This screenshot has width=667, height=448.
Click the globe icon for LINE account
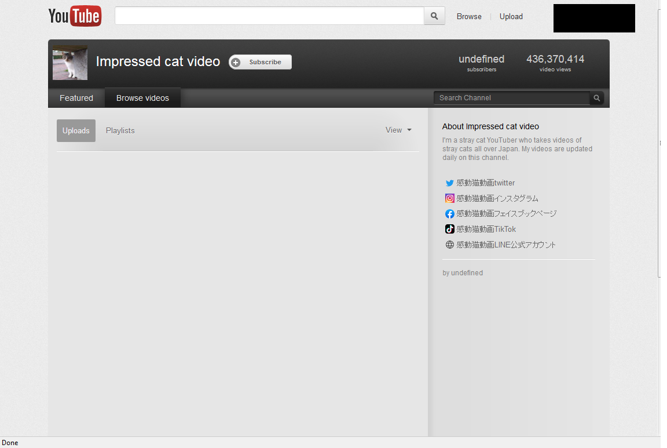point(450,245)
